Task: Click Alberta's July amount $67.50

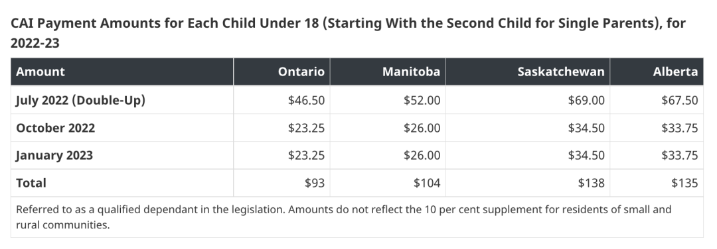Action: (x=680, y=100)
